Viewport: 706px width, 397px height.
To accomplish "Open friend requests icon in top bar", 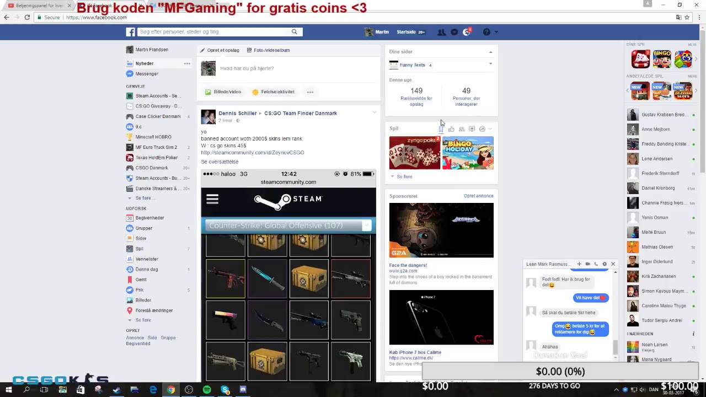I will [441, 32].
